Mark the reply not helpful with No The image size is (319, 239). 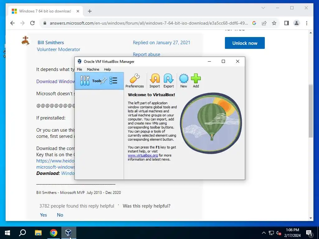click(x=60, y=215)
